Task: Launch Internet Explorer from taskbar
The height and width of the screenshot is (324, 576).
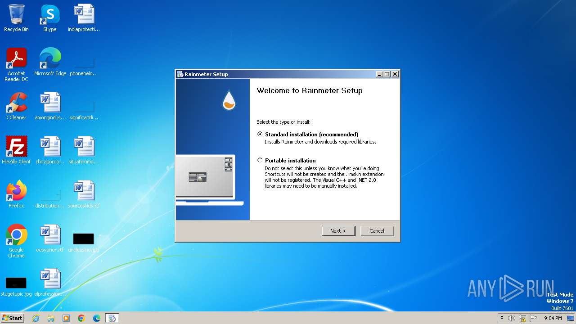Action: (x=36, y=318)
